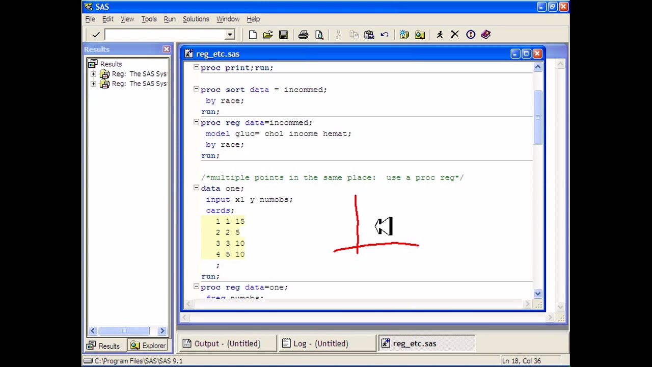Click status bar current folder icon

tap(88, 361)
